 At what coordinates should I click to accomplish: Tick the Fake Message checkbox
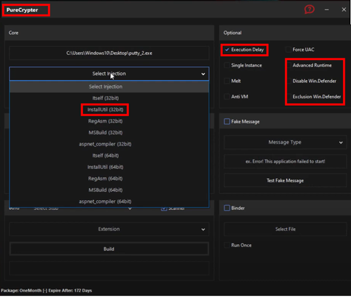(227, 121)
